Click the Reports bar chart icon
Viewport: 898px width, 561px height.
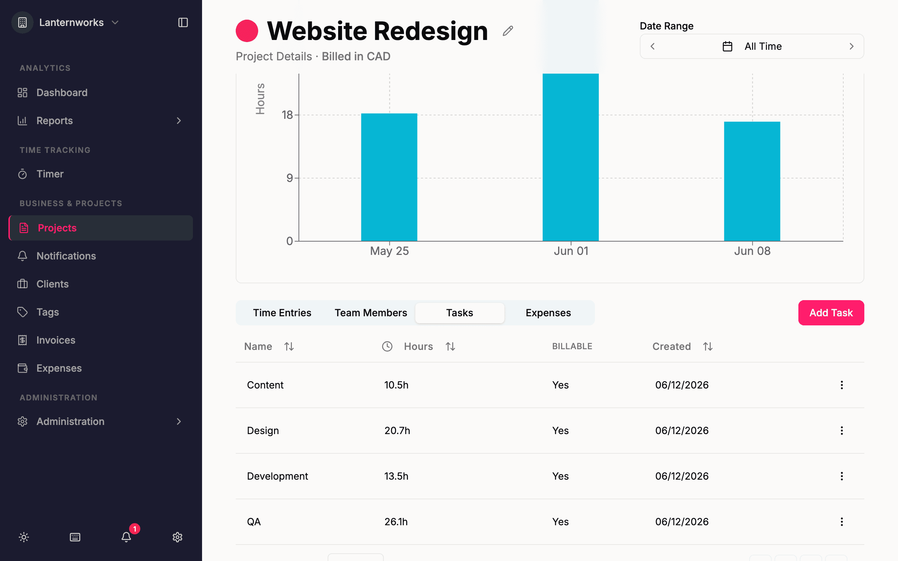point(23,121)
